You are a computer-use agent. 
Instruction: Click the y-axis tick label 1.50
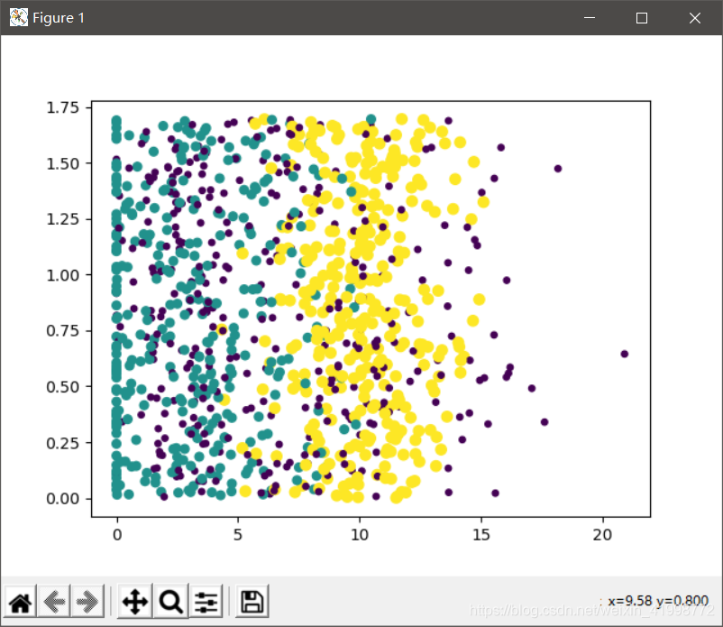pos(63,164)
